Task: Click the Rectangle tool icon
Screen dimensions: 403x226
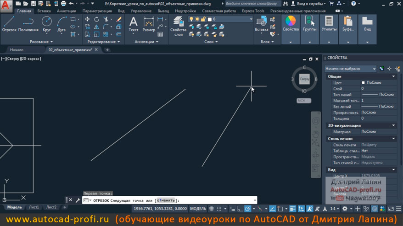Action: click(73, 19)
